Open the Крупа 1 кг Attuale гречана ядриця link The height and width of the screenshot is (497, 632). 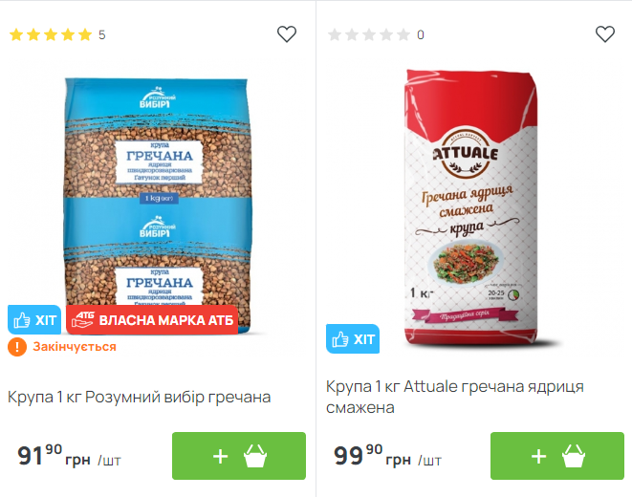click(x=455, y=397)
